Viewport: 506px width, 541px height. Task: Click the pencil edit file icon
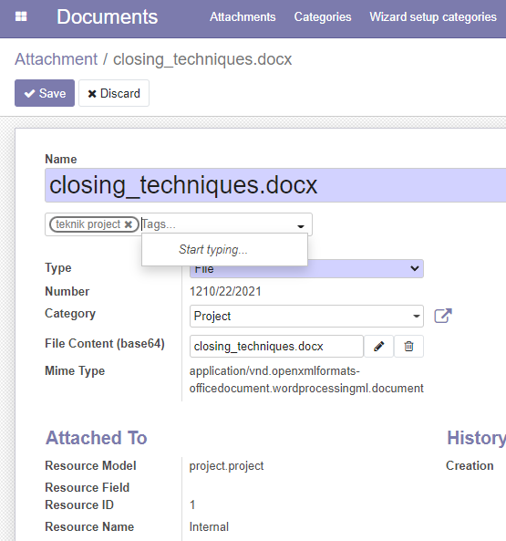click(378, 346)
